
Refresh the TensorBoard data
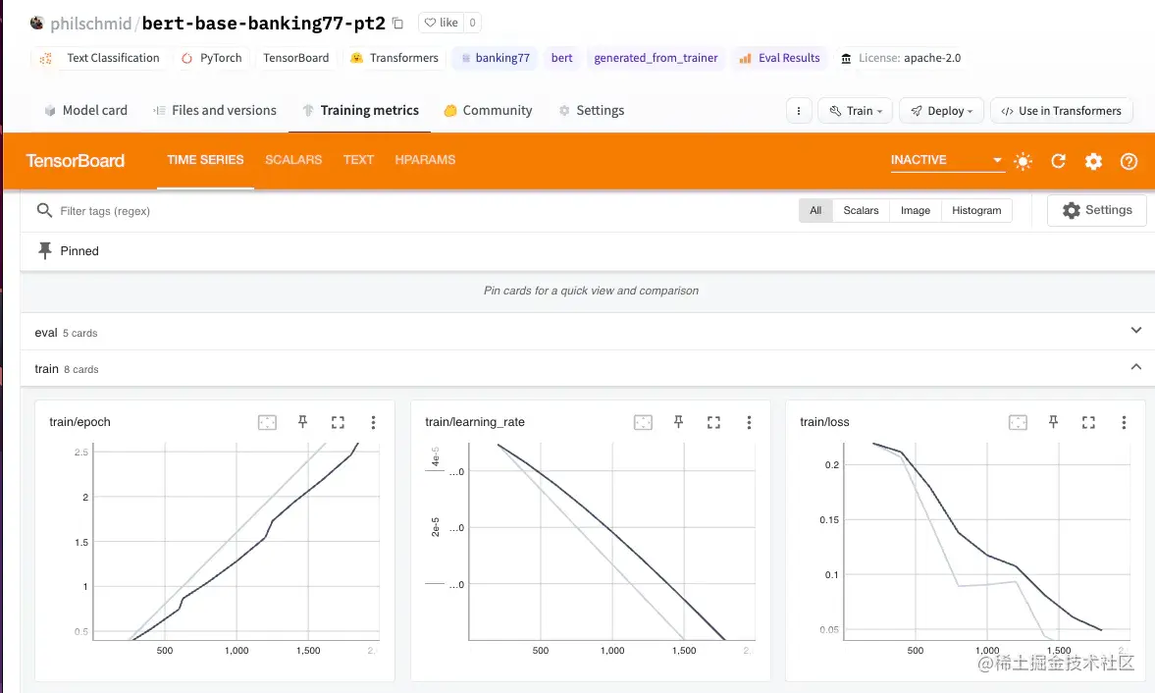1058,161
